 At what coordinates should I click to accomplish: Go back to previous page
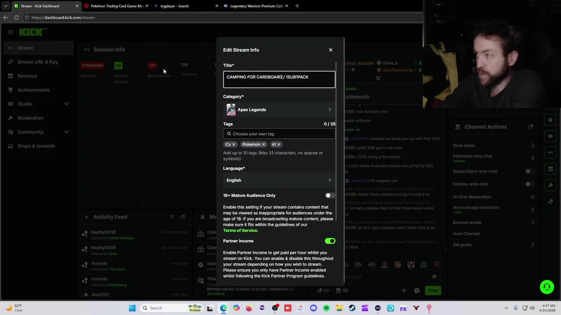[x=6, y=17]
